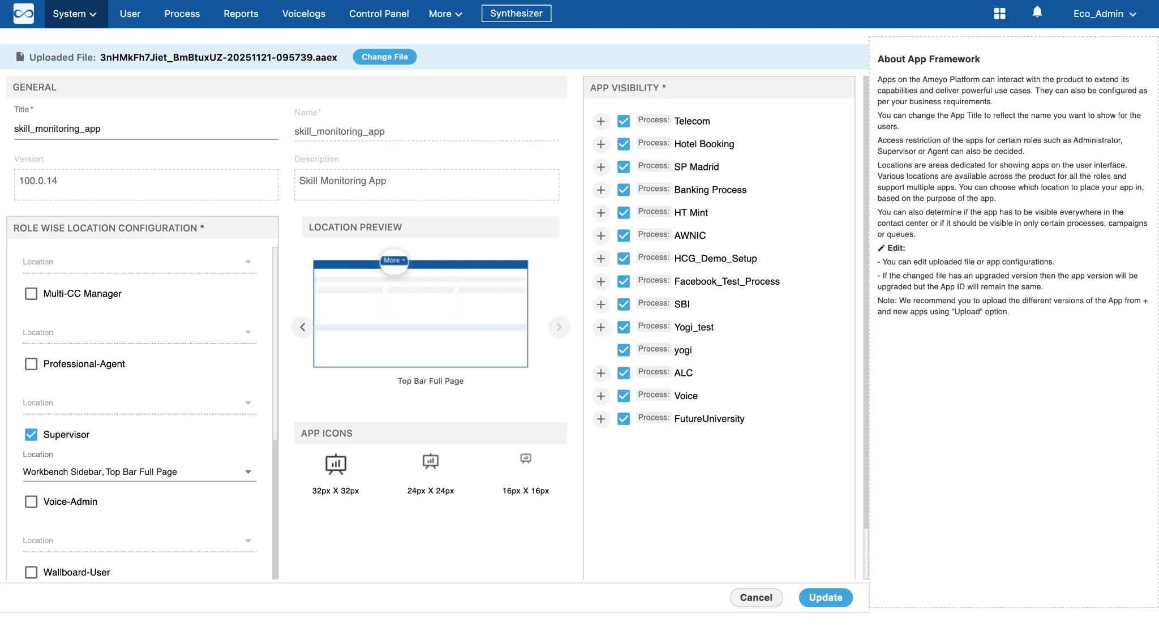Open the Control Panel menu item
The width and height of the screenshot is (1159, 631).
point(379,14)
